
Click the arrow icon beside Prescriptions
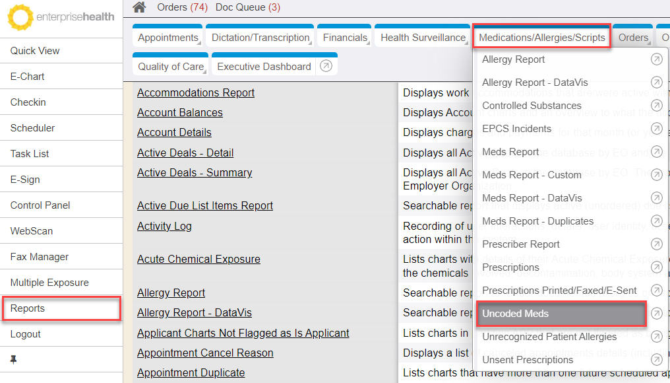click(x=656, y=267)
